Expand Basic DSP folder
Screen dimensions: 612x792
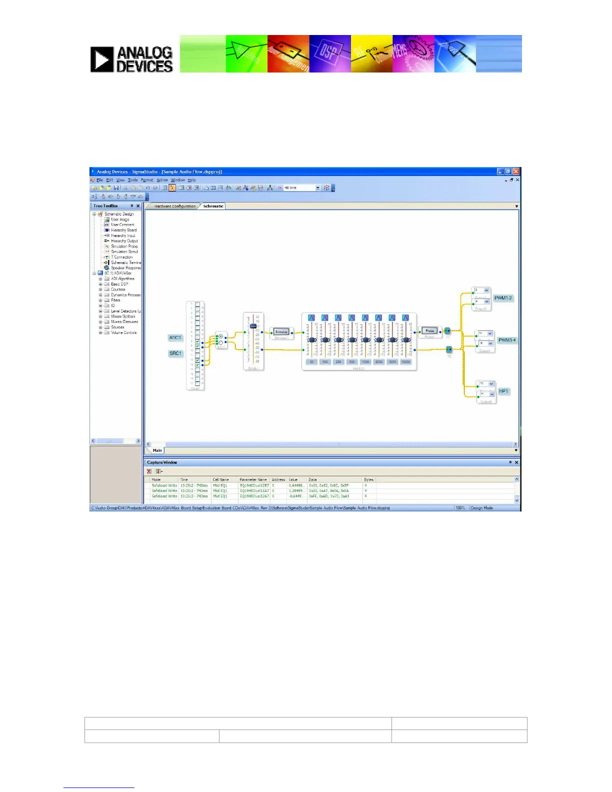[x=100, y=284]
